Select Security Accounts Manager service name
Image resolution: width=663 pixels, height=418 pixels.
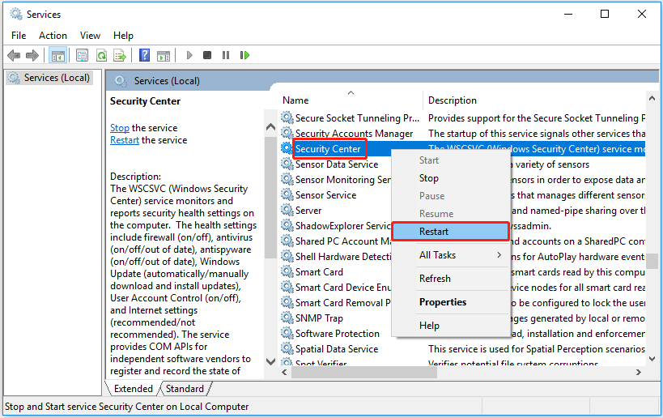(354, 134)
